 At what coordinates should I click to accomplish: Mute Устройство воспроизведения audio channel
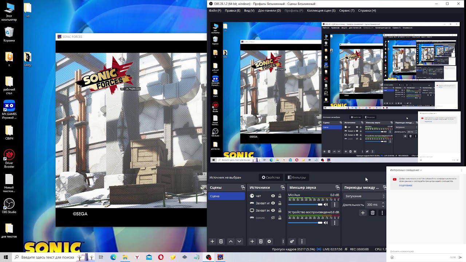326,223
